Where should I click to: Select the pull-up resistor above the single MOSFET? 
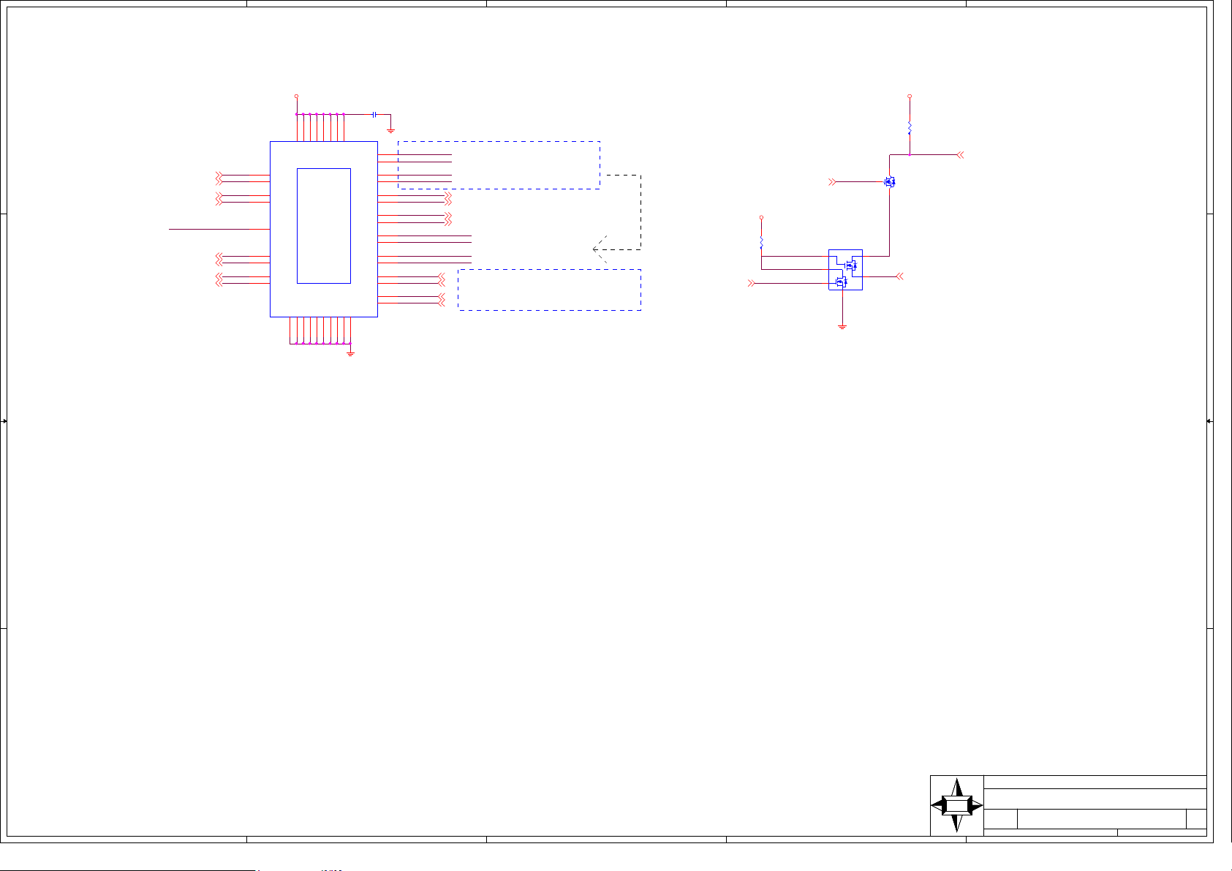point(910,128)
